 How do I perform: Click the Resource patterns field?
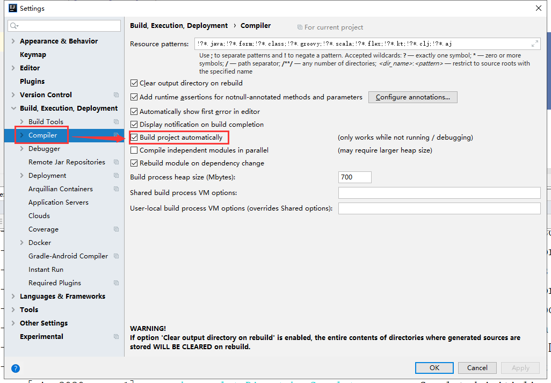pyautogui.click(x=367, y=44)
